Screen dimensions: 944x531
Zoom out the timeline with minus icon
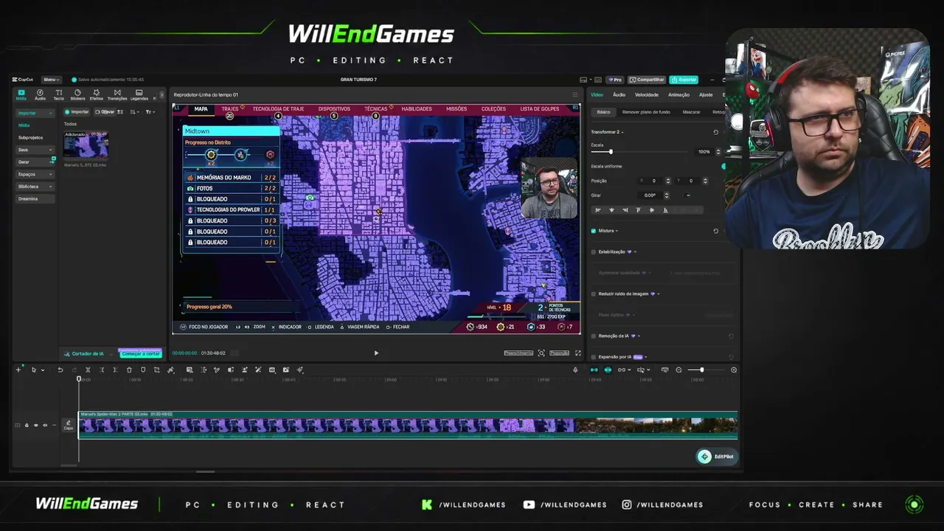click(678, 370)
